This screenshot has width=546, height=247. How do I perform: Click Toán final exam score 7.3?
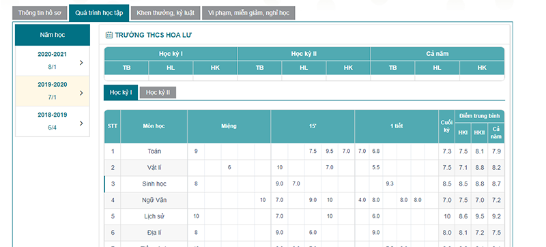(447, 151)
